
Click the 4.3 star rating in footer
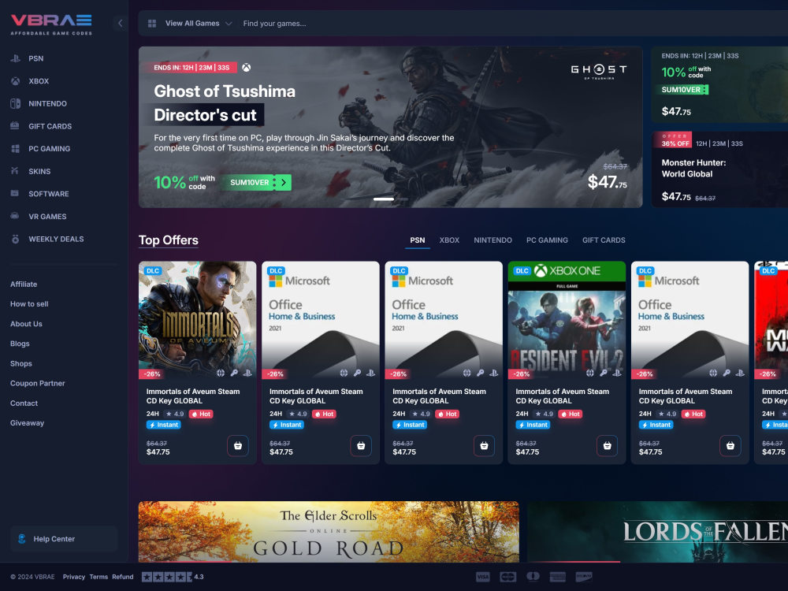coord(173,577)
